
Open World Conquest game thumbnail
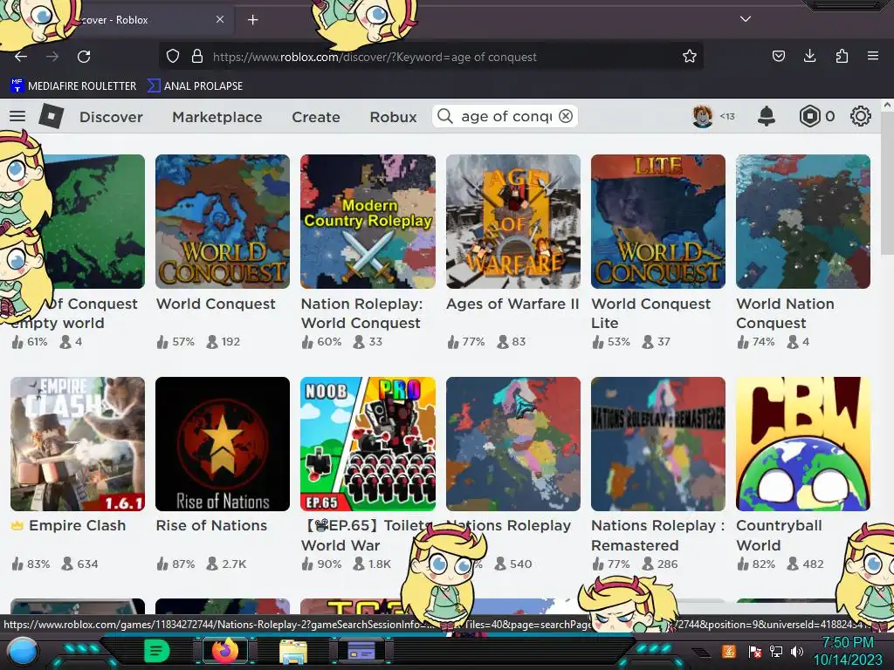coord(223,222)
